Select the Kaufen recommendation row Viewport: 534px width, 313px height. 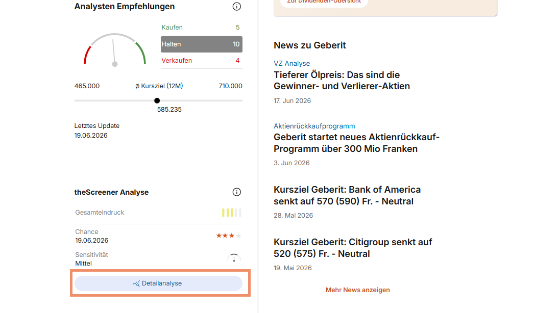point(201,28)
